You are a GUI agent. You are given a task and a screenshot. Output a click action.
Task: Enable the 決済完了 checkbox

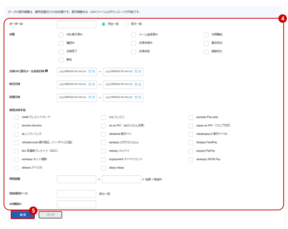pyautogui.click(x=61, y=52)
